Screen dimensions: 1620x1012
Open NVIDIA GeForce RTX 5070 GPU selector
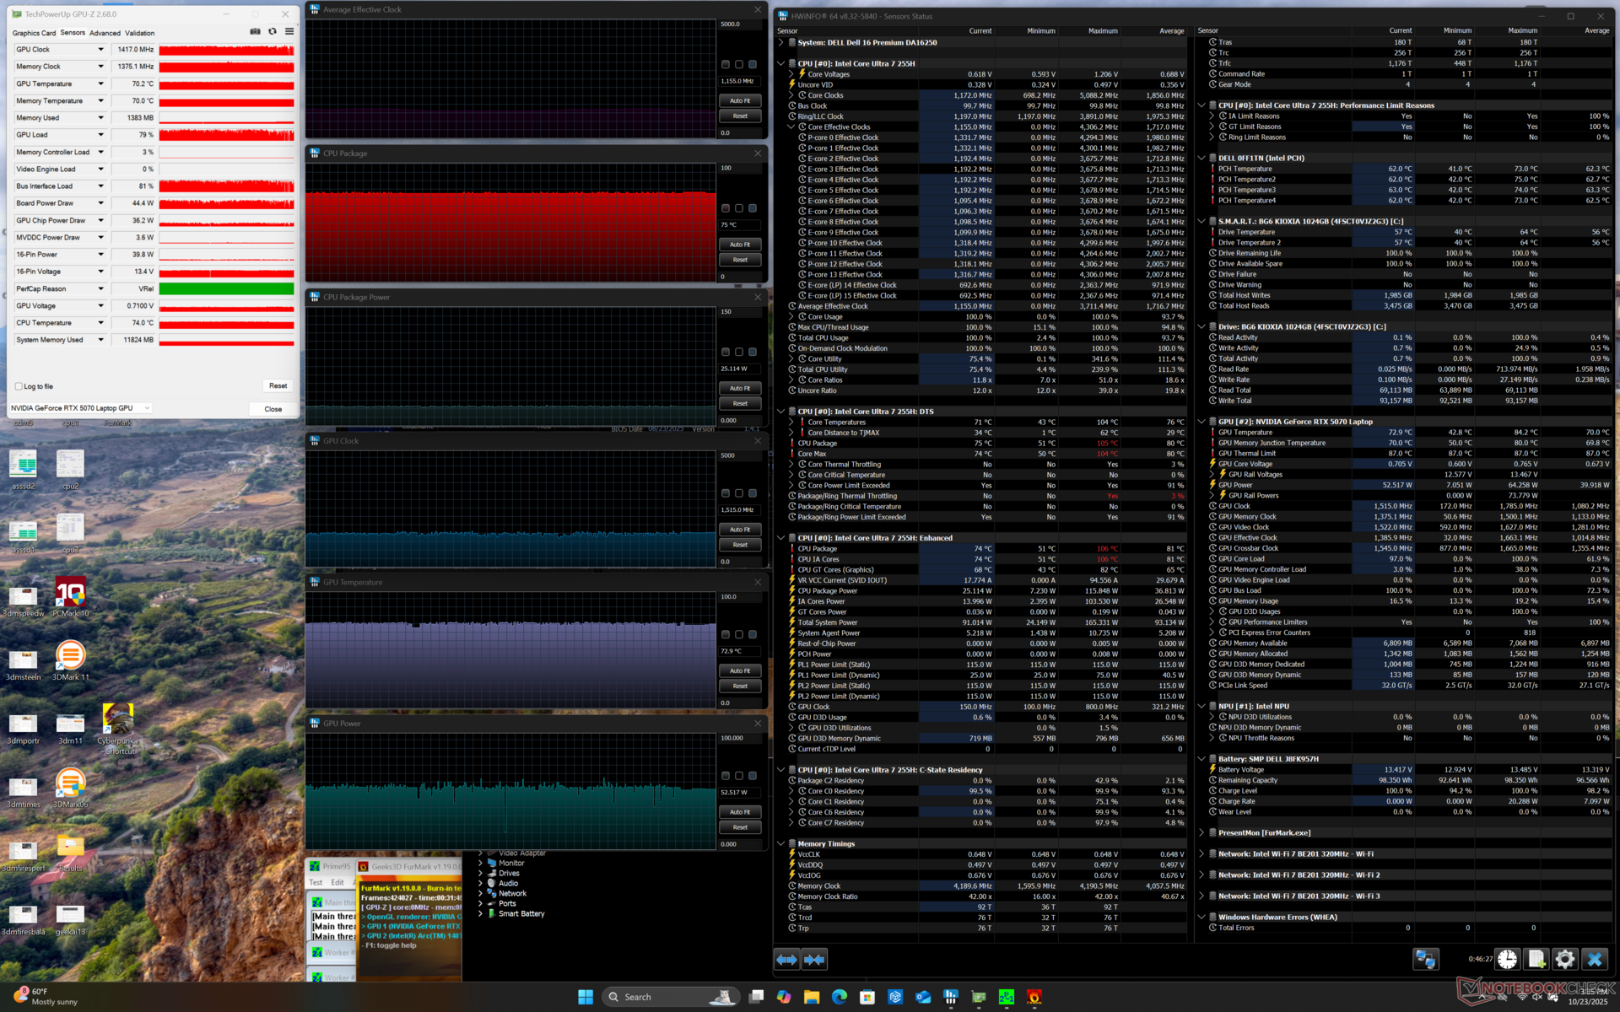(x=80, y=408)
